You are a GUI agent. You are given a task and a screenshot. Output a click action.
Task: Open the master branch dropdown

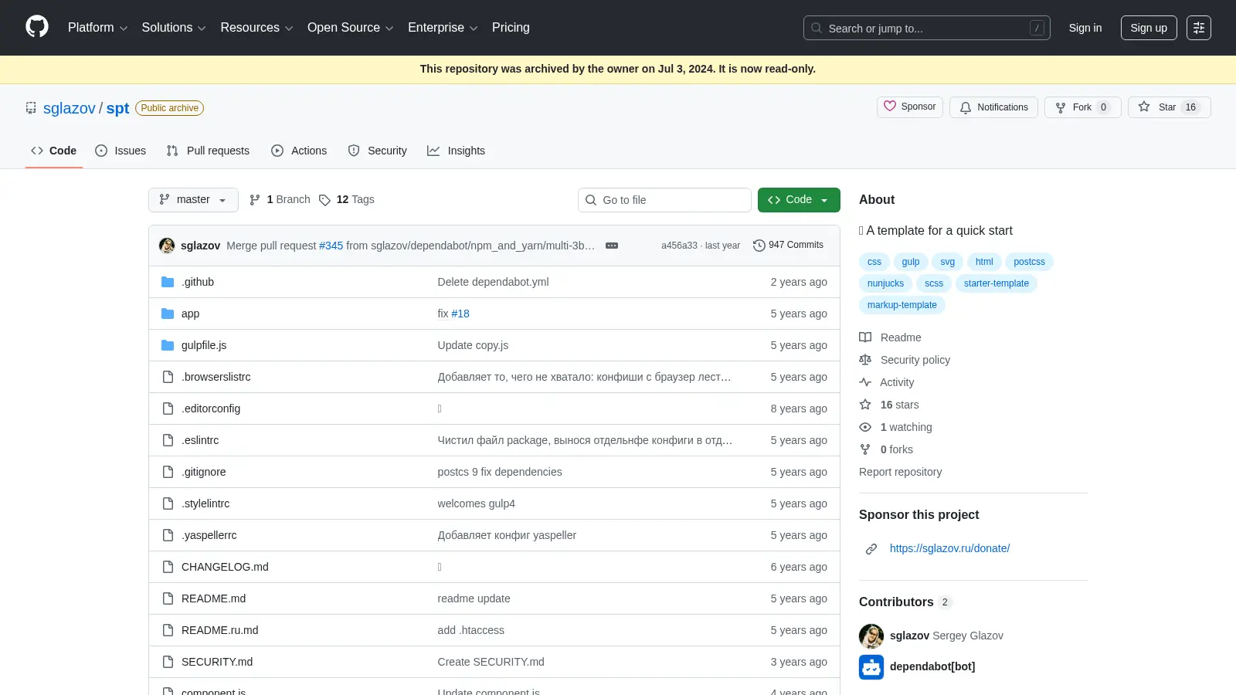point(193,199)
